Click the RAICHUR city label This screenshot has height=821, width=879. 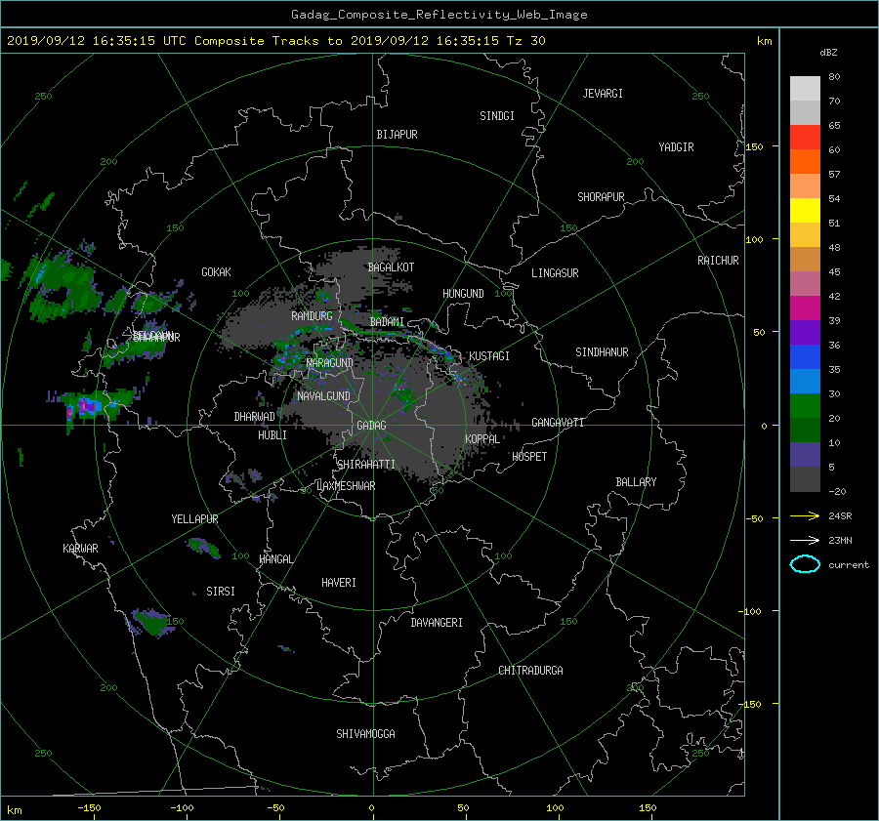coord(718,261)
